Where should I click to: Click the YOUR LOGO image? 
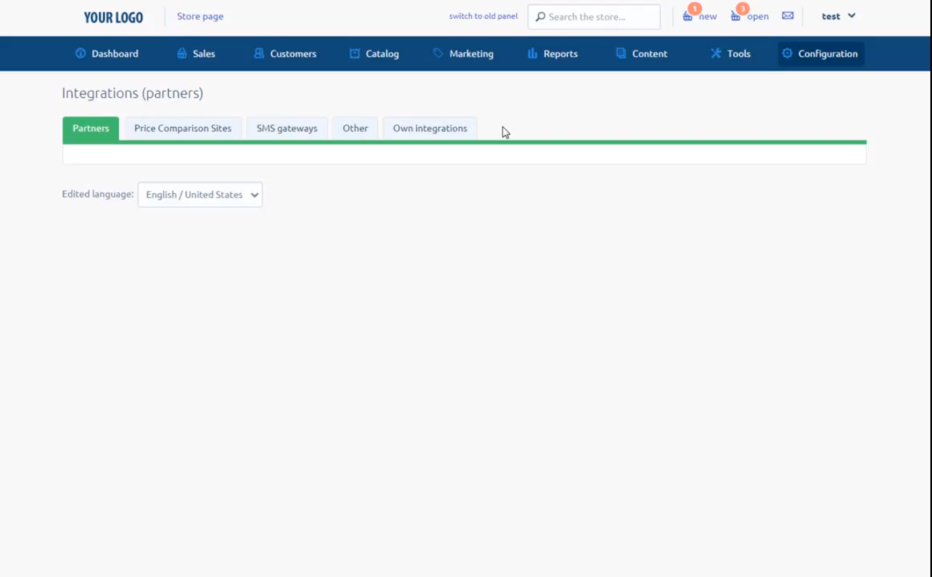point(113,17)
